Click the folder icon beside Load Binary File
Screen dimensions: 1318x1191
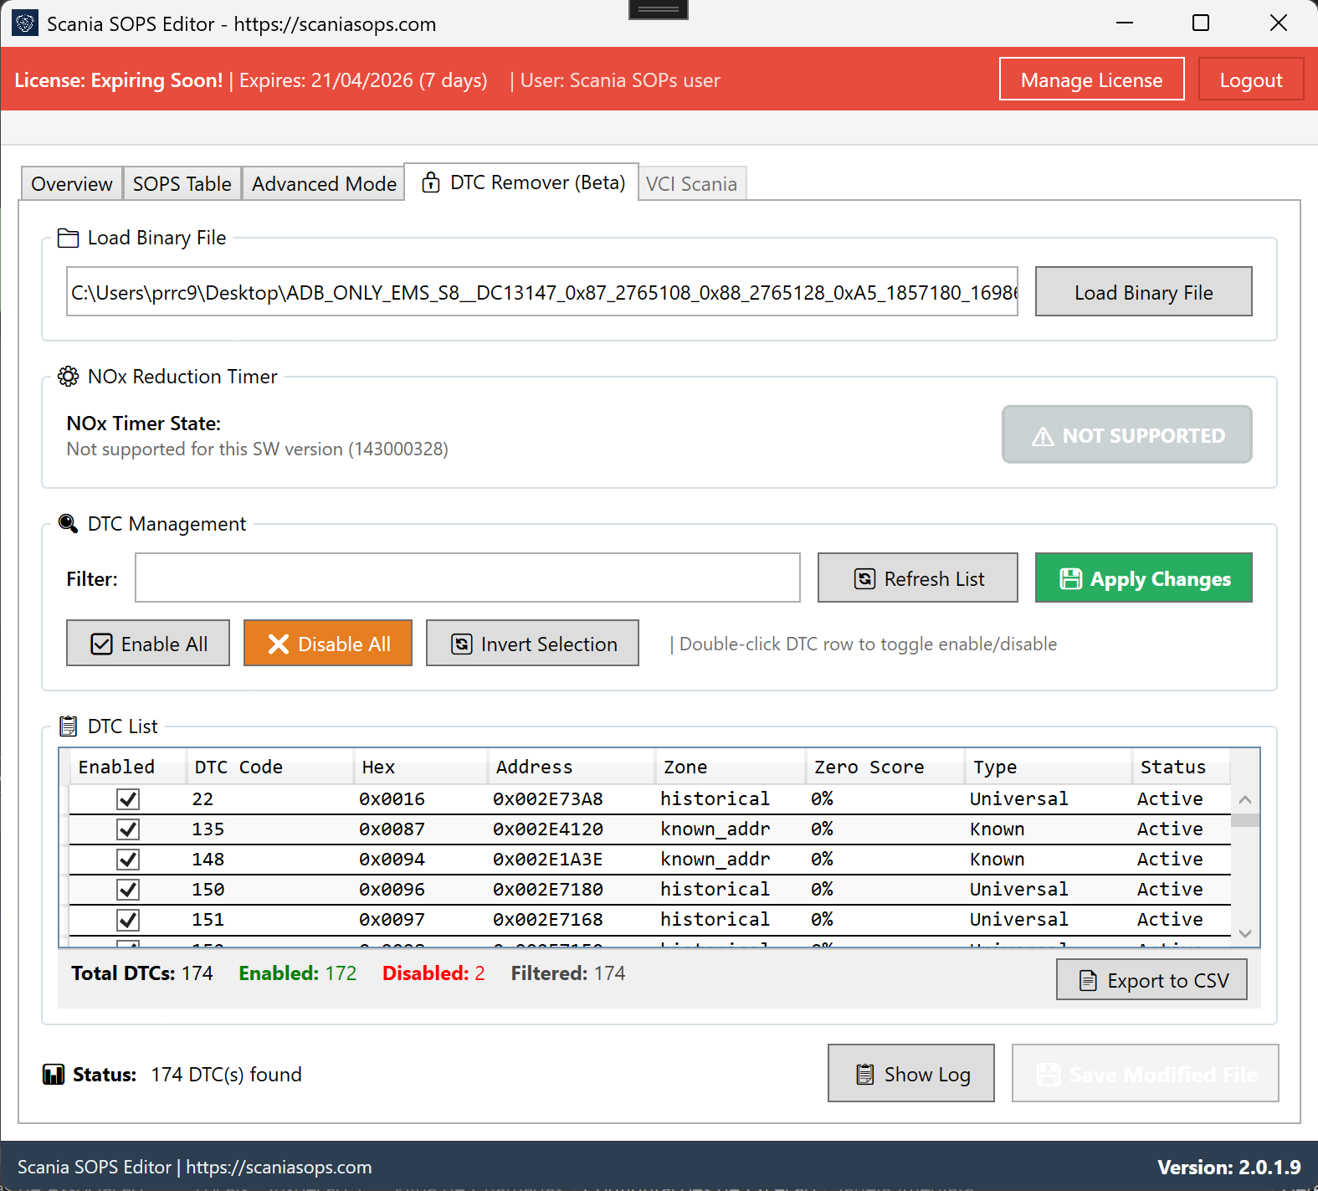(68, 239)
